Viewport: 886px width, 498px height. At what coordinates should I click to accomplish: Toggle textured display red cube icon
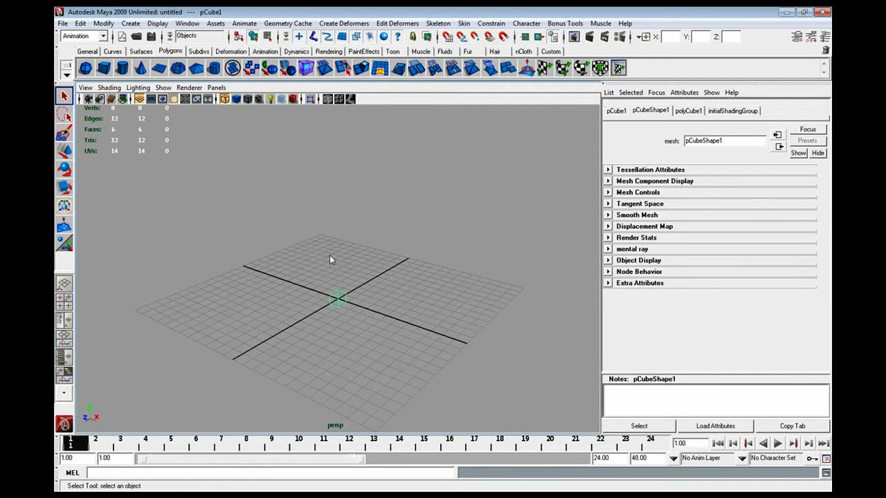click(293, 99)
